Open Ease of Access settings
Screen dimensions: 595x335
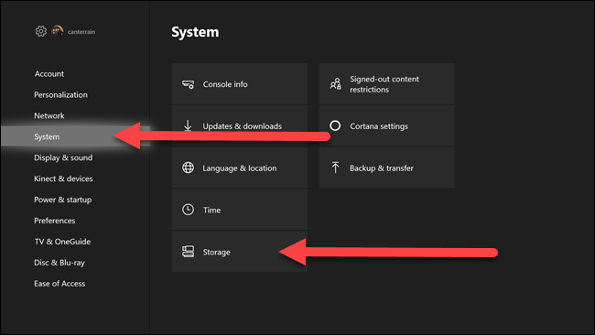coord(59,284)
